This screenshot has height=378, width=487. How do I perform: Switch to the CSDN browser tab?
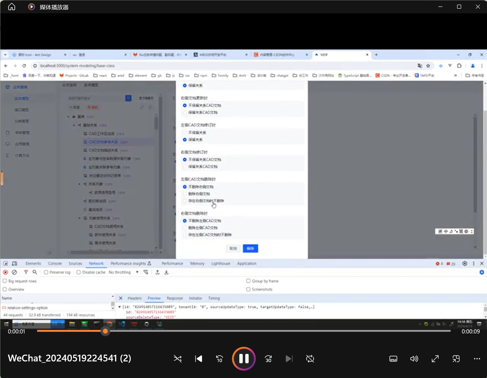[x=281, y=55]
